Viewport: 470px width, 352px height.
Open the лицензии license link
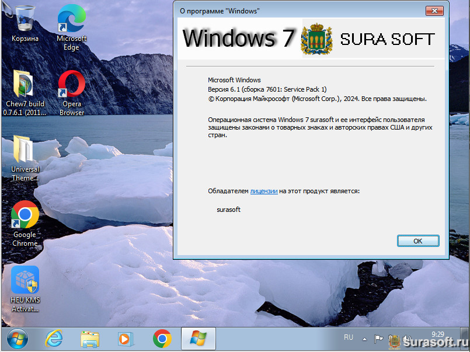pos(263,191)
